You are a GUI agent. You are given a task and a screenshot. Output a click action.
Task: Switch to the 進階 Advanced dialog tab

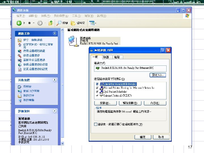click(x=118, y=57)
